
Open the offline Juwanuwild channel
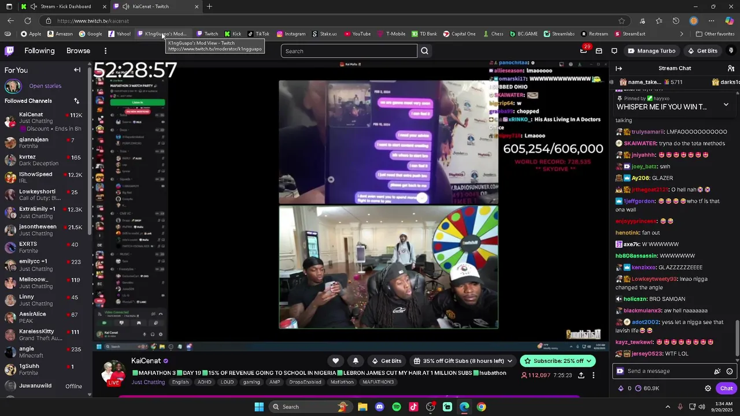46,386
